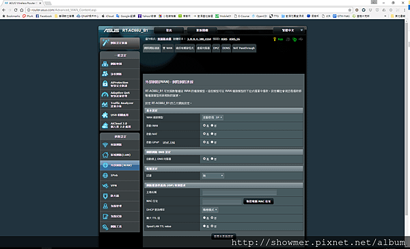410x249 pixels.
Task: Select the second radio option for UPnP enable
Action: [x=212, y=142]
